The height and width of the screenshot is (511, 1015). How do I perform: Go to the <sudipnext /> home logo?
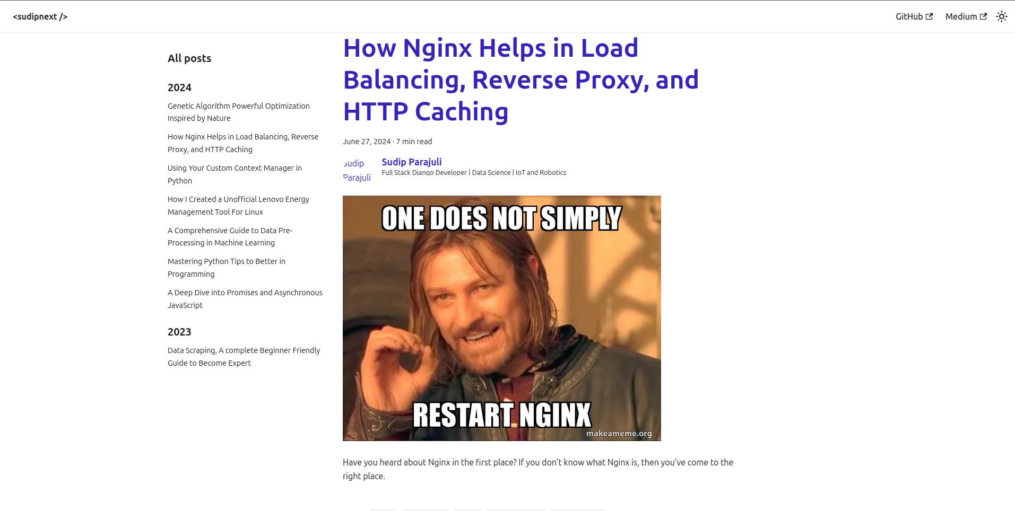pyautogui.click(x=40, y=16)
